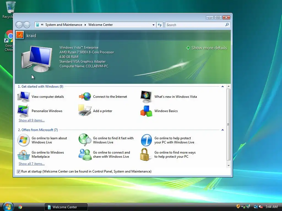Click the Connect to the Internet globe icon
Screen dimensions: 282x211
pos(85,96)
